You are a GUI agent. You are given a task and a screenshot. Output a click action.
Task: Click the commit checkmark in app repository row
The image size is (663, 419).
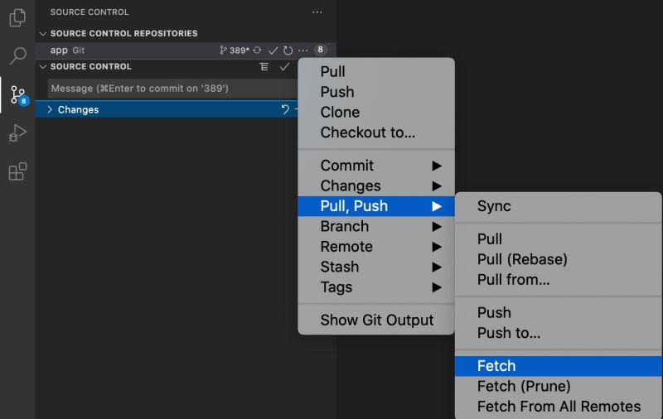click(273, 51)
